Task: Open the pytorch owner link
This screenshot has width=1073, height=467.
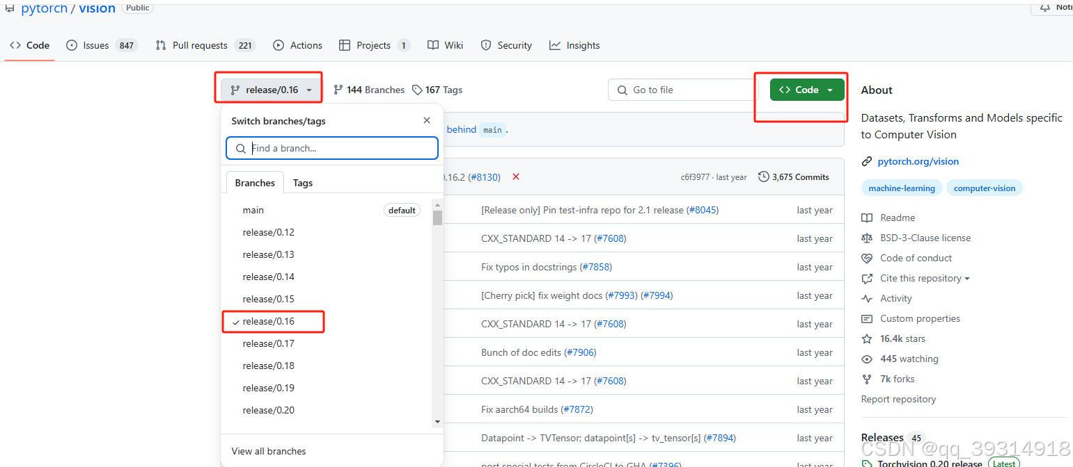Action: [x=44, y=8]
